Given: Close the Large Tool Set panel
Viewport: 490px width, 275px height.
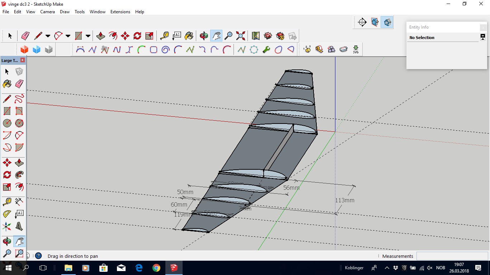Looking at the screenshot, I should [x=23, y=60].
